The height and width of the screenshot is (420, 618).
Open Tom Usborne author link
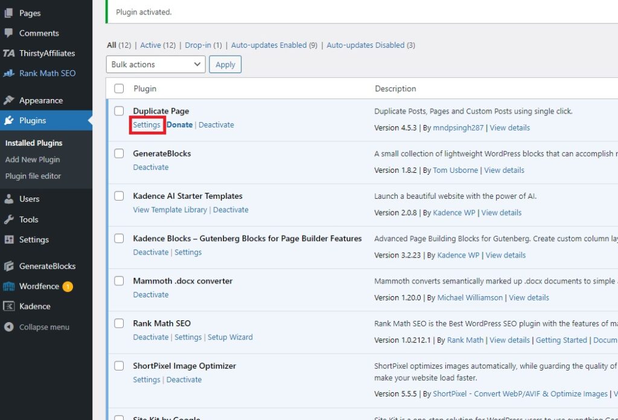(x=455, y=170)
